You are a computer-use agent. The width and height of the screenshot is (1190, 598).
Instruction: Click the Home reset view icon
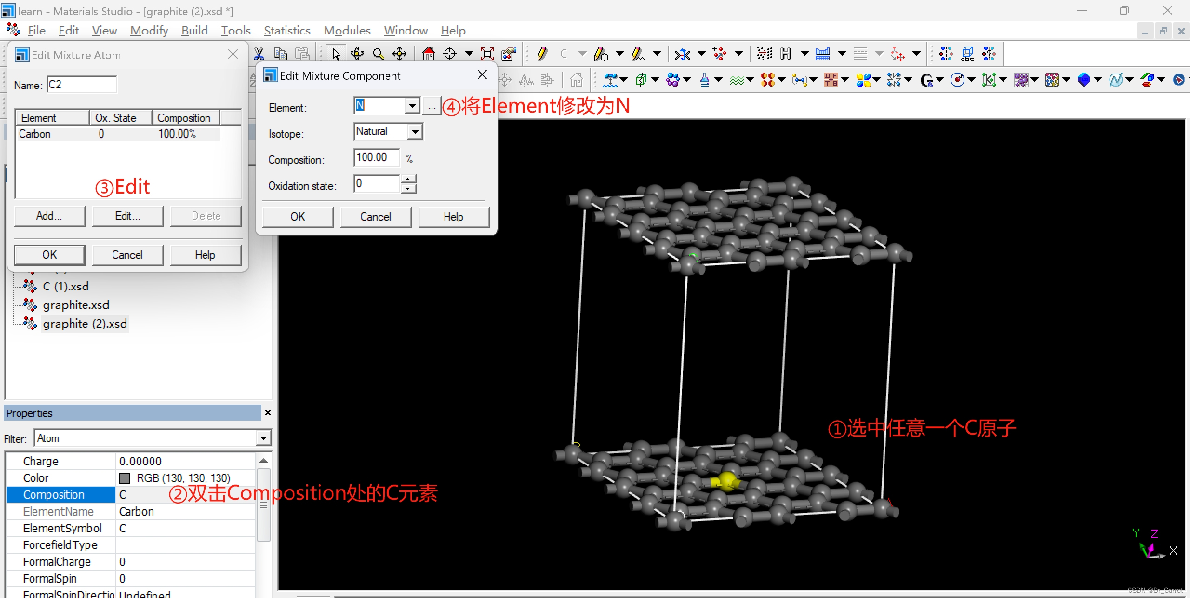click(428, 54)
